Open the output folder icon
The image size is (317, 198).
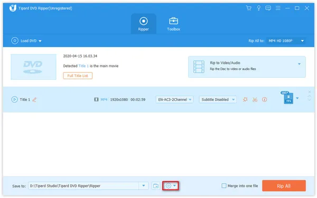click(156, 186)
